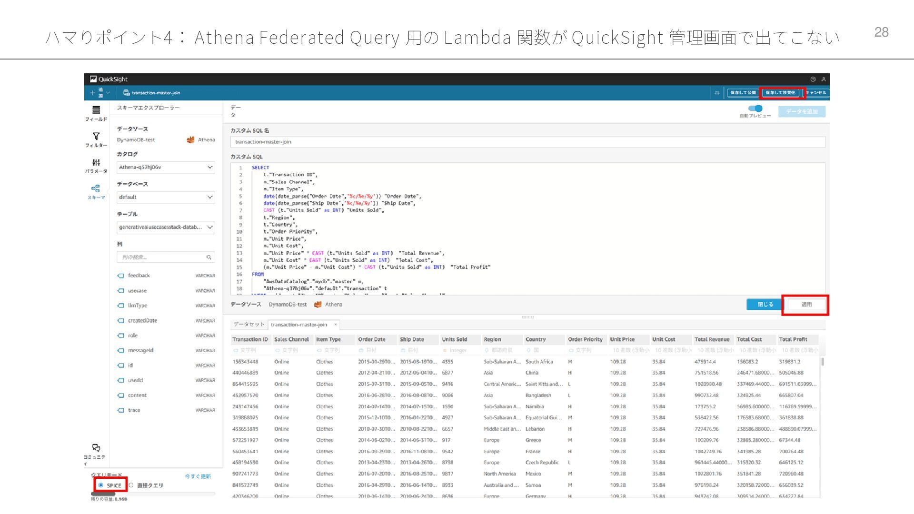This screenshot has width=914, height=514.
Task: Click the custom SQL name input field
Action: [527, 142]
